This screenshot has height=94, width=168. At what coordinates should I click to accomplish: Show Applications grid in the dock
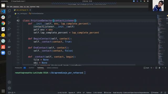coord(3,91)
